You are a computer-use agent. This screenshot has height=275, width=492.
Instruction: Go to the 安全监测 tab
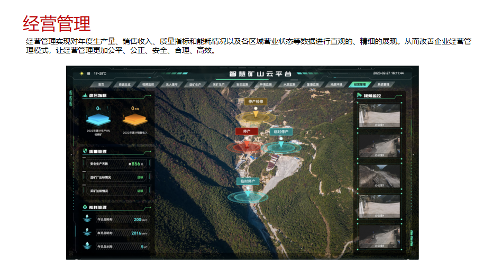point(242,84)
